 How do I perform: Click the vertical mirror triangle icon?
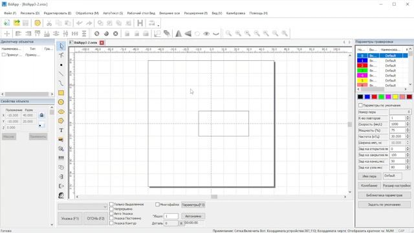tap(179, 34)
